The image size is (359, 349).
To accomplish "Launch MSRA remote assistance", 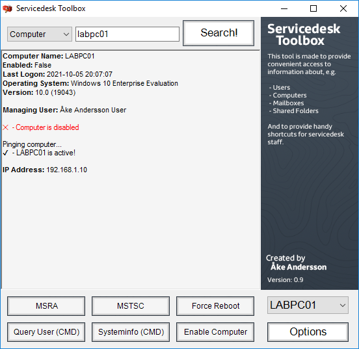I will [x=46, y=306].
